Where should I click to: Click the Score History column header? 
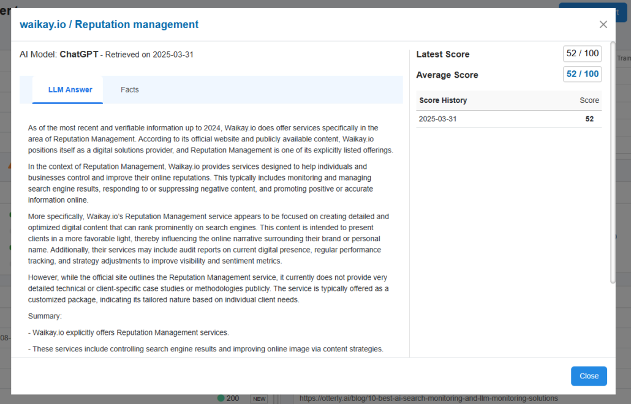[443, 100]
